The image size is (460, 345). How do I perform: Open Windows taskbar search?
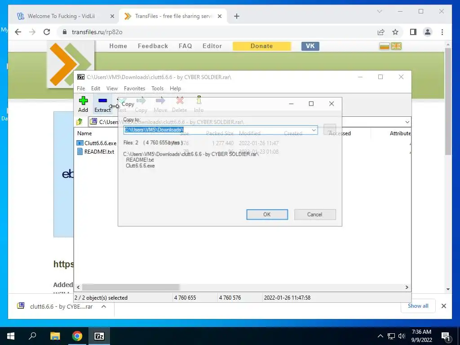coord(32,336)
